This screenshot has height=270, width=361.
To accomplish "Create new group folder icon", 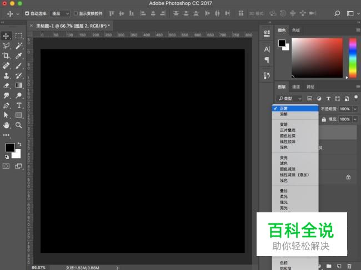I will click(329, 266).
